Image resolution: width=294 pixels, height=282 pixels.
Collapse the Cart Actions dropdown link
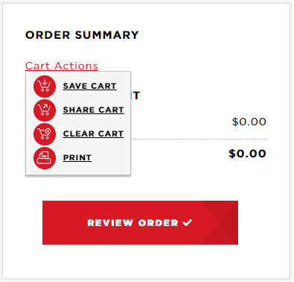tap(62, 66)
